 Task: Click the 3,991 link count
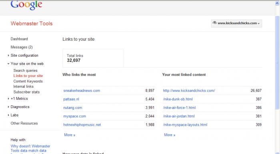pos(150,108)
